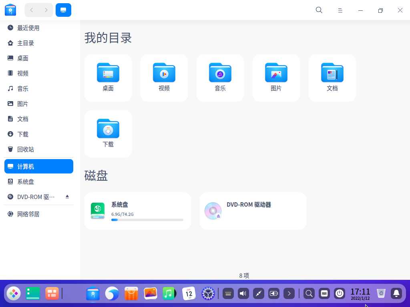The height and width of the screenshot is (307, 410).
Task: Click the back navigation arrow
Action: (32, 10)
